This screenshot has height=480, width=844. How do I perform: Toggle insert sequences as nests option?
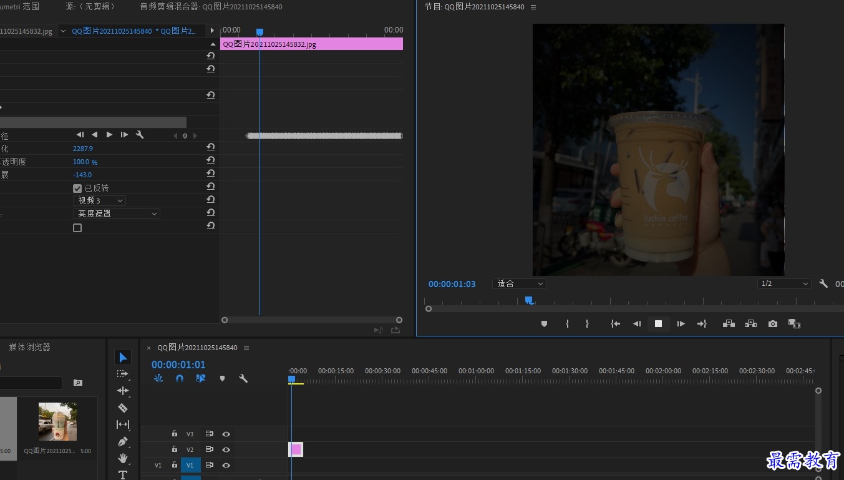coord(158,378)
